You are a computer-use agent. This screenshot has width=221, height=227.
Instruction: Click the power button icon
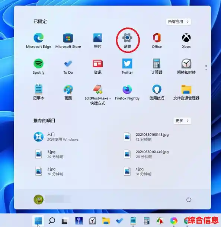(189, 199)
